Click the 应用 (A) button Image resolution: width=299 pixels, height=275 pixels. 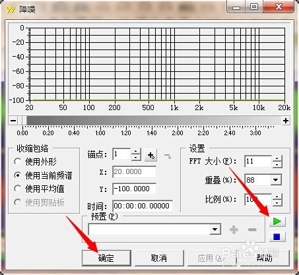click(212, 258)
